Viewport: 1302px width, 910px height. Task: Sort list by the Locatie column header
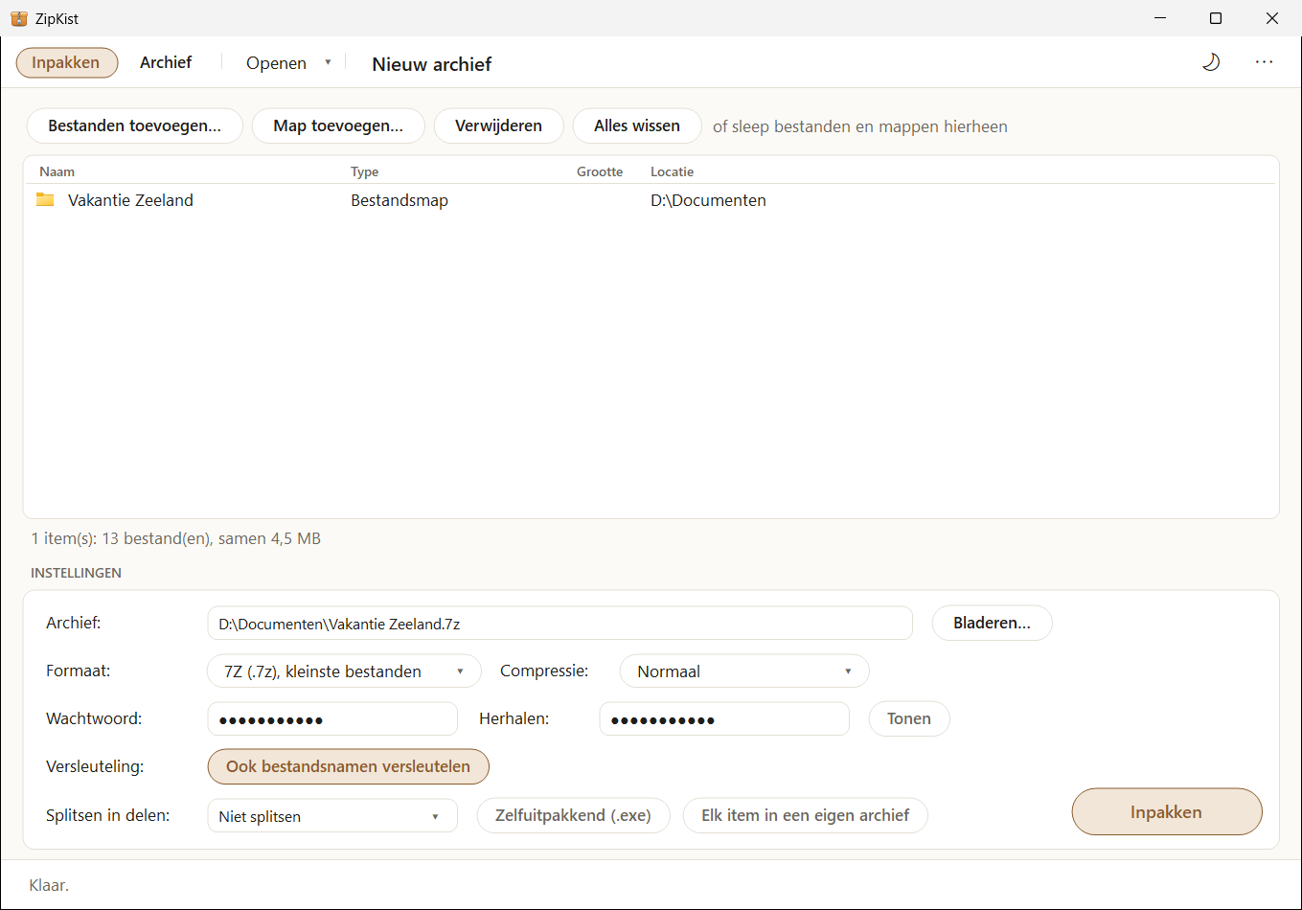click(x=672, y=171)
